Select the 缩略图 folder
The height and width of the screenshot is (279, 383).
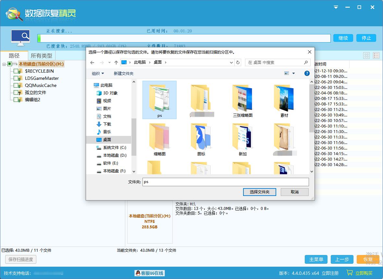[159, 139]
